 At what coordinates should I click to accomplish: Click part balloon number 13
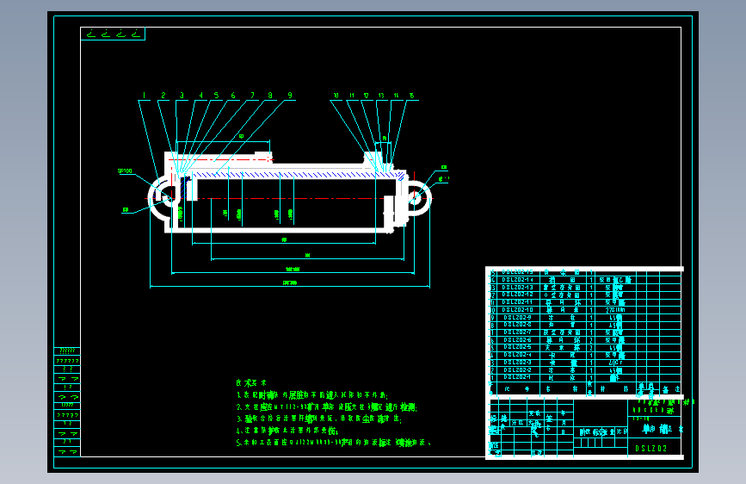(x=381, y=96)
